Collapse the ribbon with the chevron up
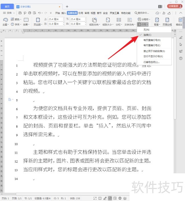Viewport: 185px width, 201px height. click(x=181, y=13)
